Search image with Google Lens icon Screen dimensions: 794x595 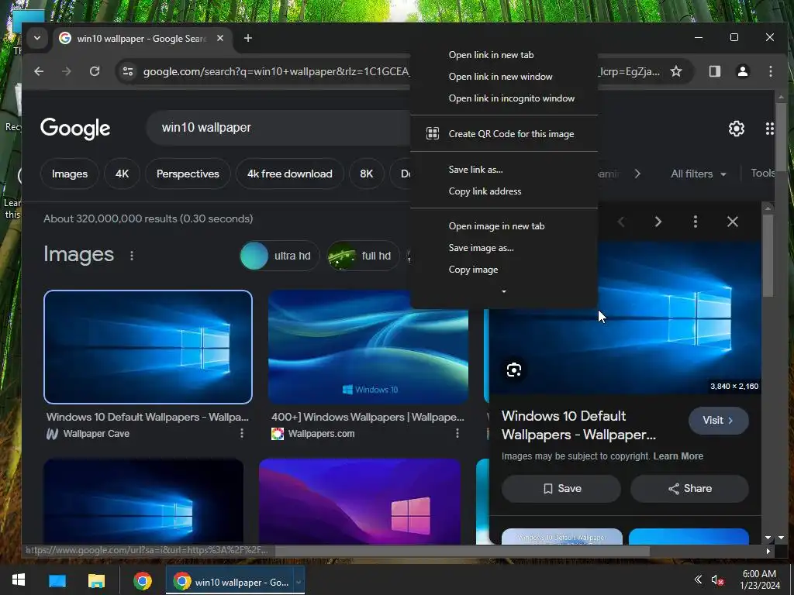(513, 370)
